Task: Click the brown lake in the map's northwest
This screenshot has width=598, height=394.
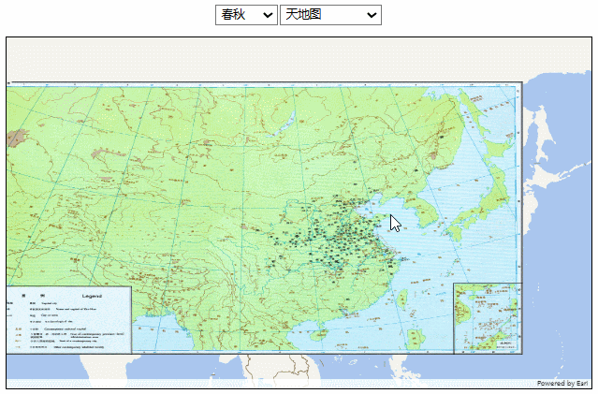Action: [16, 139]
